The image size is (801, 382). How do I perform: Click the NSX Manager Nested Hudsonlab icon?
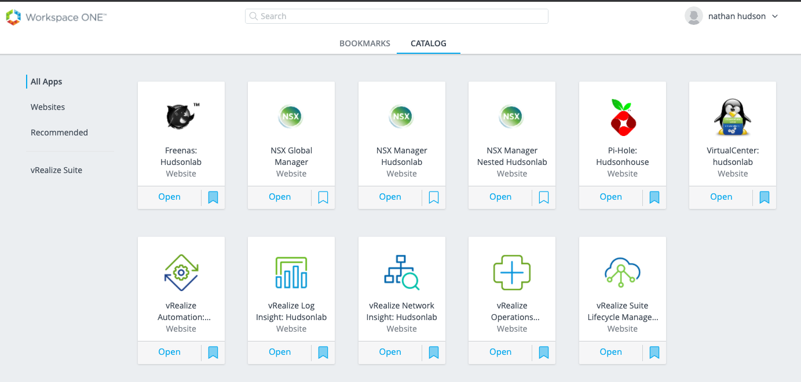511,116
